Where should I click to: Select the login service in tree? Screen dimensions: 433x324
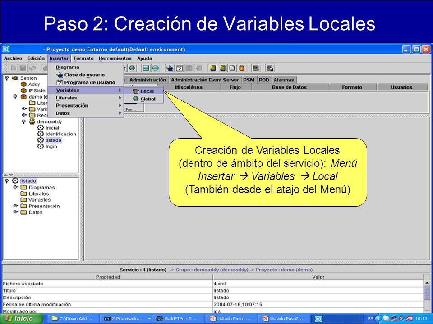pos(51,146)
